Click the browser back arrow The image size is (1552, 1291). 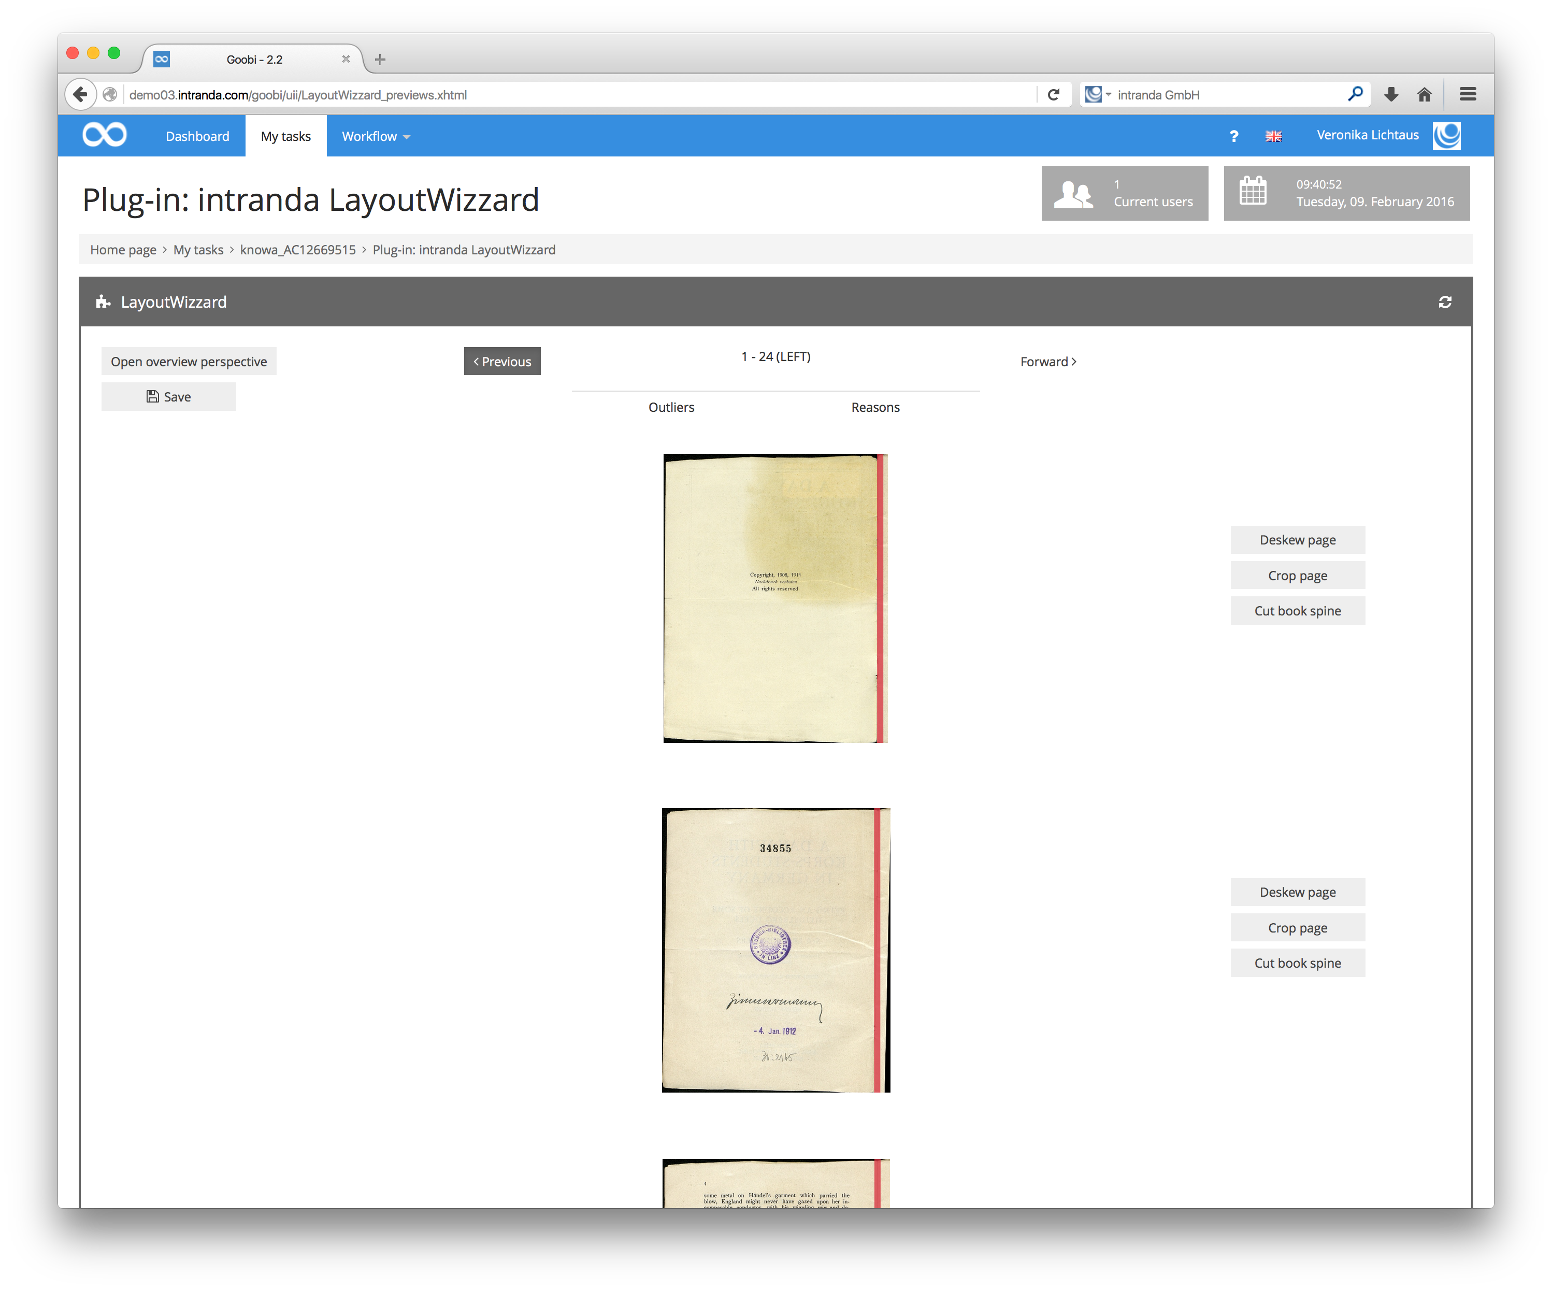coord(81,95)
